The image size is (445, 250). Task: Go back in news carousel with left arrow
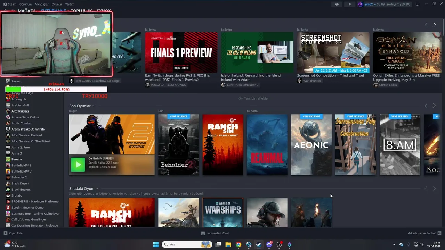pyautogui.click(x=426, y=25)
